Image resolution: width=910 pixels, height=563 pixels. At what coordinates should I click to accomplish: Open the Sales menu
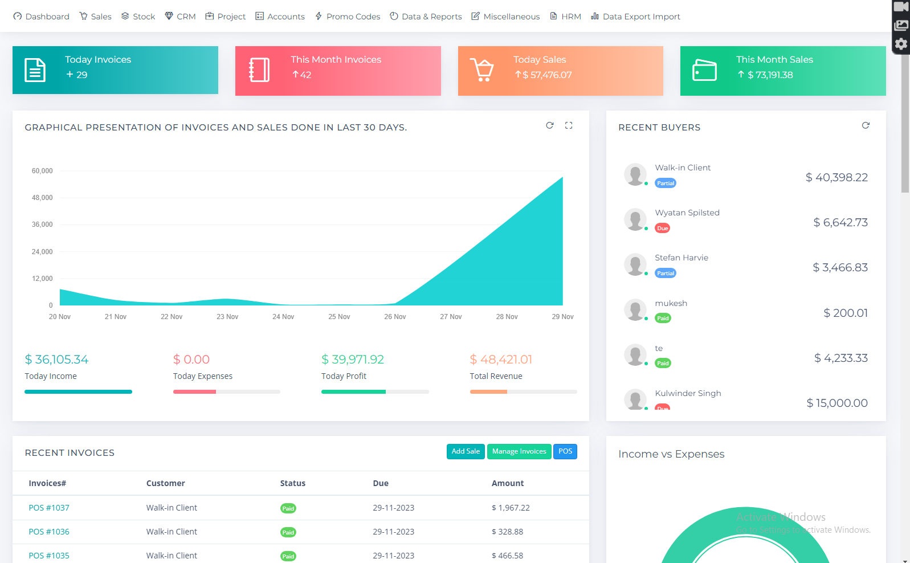95,17
